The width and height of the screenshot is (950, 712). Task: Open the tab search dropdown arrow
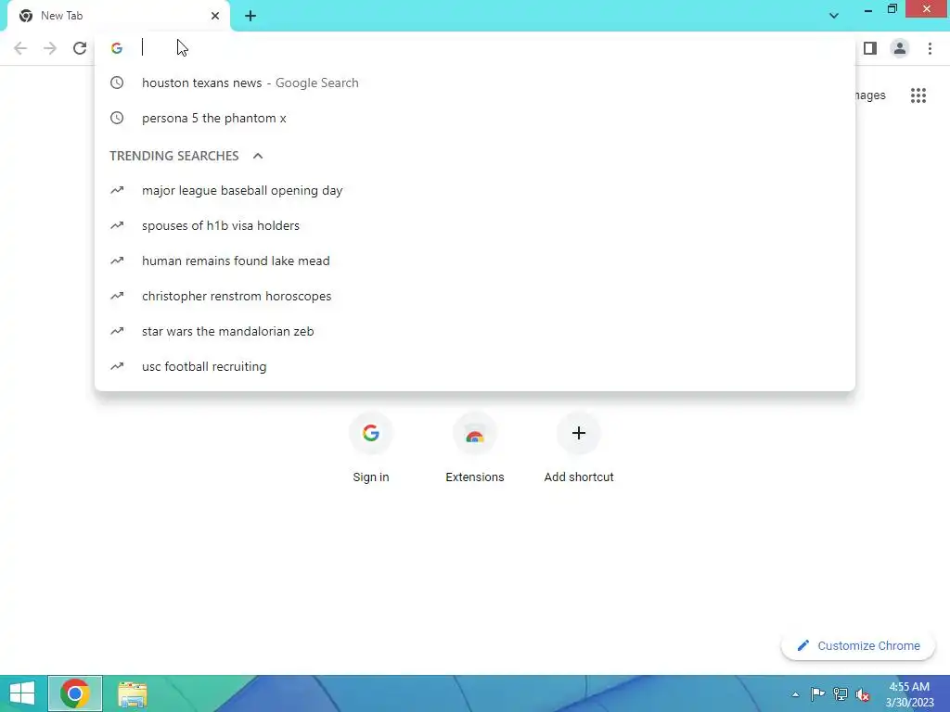point(834,16)
